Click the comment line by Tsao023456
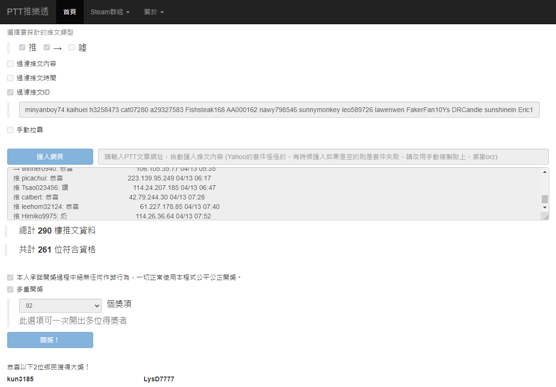This screenshot has height=387, width=556. [114, 188]
